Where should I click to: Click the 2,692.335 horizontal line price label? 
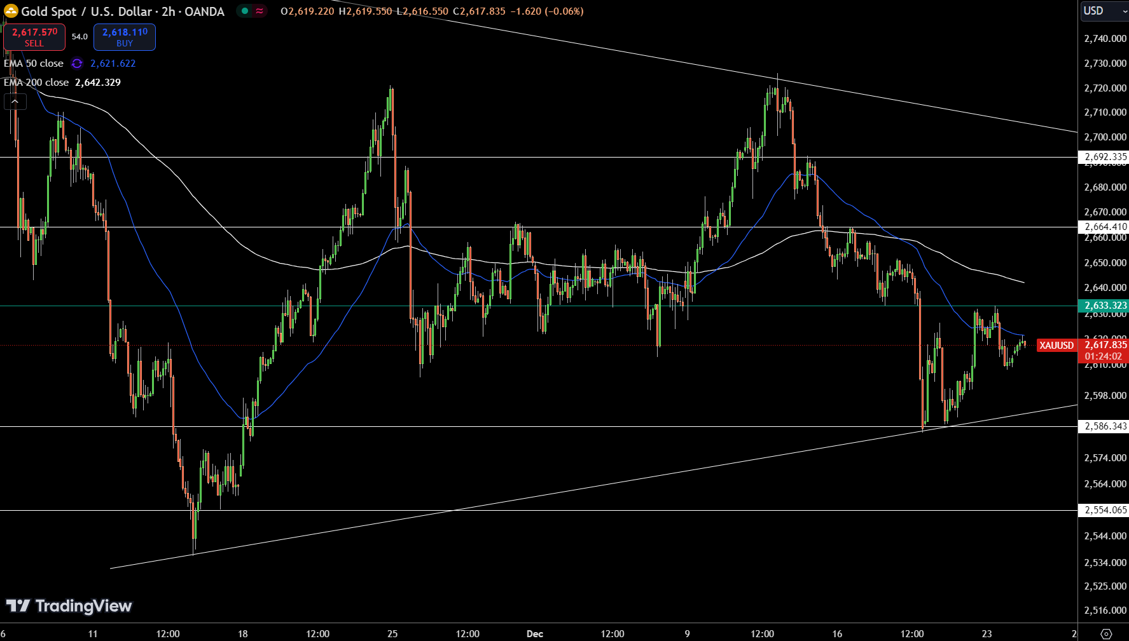[1105, 157]
